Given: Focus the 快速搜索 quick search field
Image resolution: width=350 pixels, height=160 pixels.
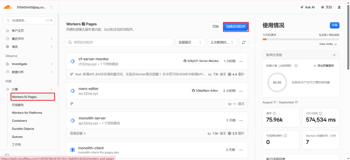Looking at the screenshot, I should click(29, 20).
